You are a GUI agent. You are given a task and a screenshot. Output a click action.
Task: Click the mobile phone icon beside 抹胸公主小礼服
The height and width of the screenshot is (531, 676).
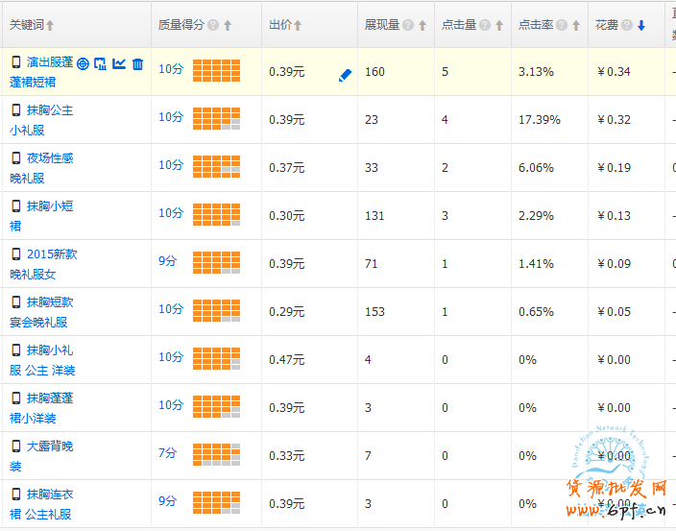click(x=15, y=110)
